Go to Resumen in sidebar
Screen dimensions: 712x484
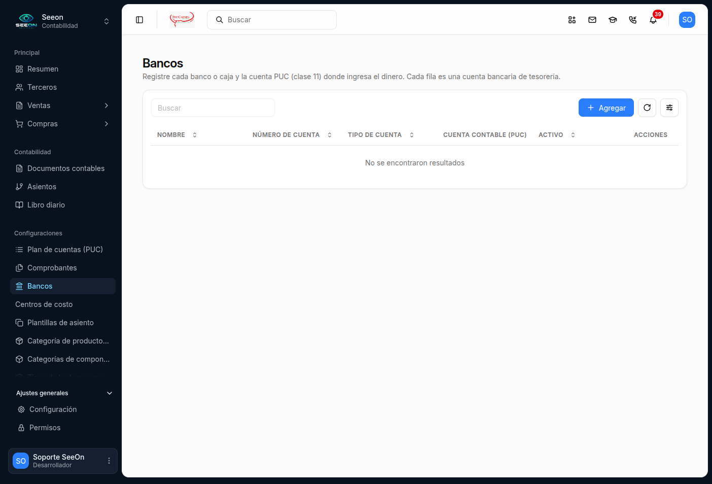(x=63, y=69)
